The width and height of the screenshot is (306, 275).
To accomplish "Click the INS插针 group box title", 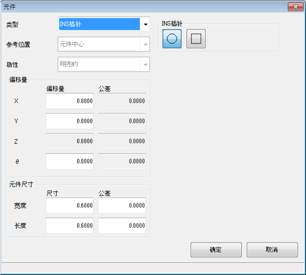I will (x=172, y=23).
